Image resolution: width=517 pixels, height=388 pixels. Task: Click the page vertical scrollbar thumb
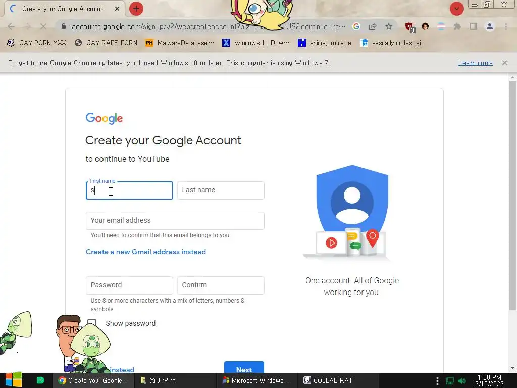[512, 196]
